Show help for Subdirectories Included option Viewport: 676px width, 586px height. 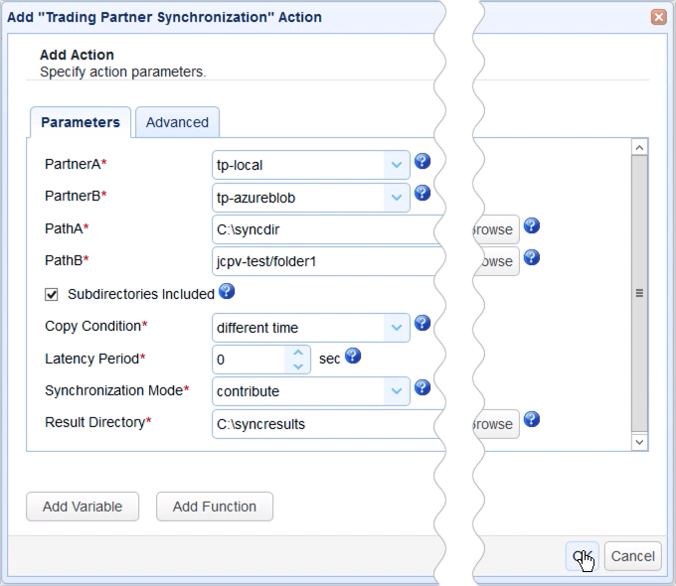pyautogui.click(x=226, y=292)
